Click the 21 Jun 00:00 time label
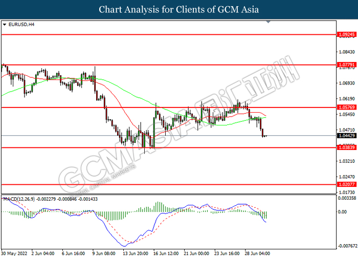 point(196,253)
